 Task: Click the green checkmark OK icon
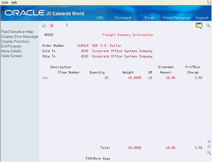(44, 25)
